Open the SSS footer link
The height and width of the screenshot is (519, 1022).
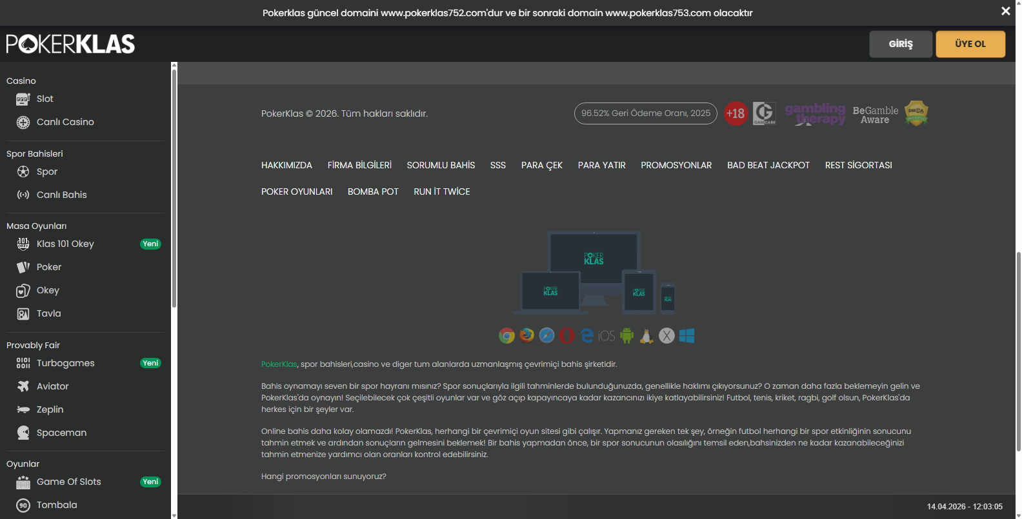(x=498, y=165)
